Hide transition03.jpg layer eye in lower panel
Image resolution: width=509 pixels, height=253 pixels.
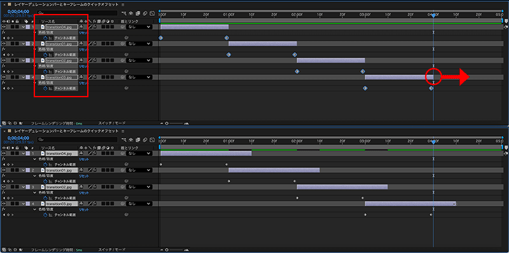(4, 203)
